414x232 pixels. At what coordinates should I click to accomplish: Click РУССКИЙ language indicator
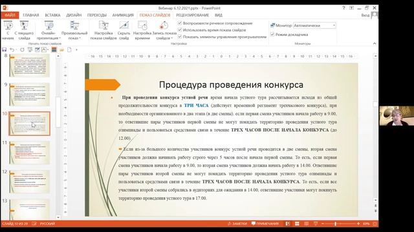coord(47,224)
